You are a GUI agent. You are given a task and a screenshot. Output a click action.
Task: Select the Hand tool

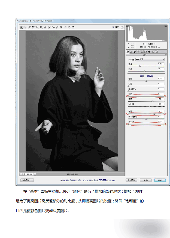[25, 27]
